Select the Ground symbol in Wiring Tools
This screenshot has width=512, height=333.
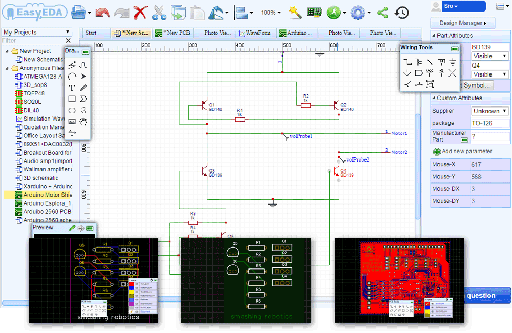[x=453, y=62]
